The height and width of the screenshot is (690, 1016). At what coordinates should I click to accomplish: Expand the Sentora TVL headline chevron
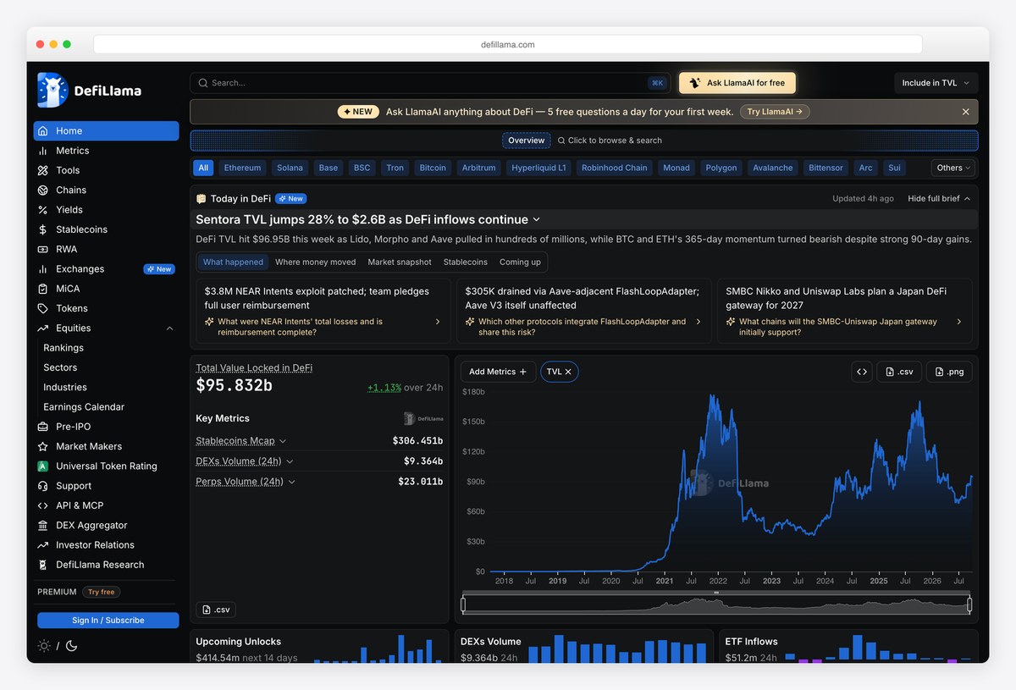click(537, 219)
